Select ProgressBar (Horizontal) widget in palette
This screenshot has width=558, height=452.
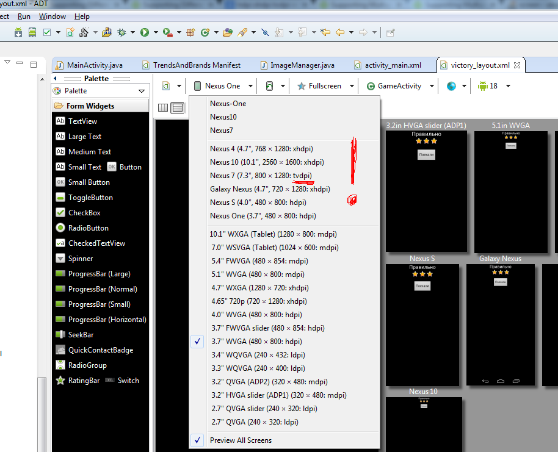(101, 320)
